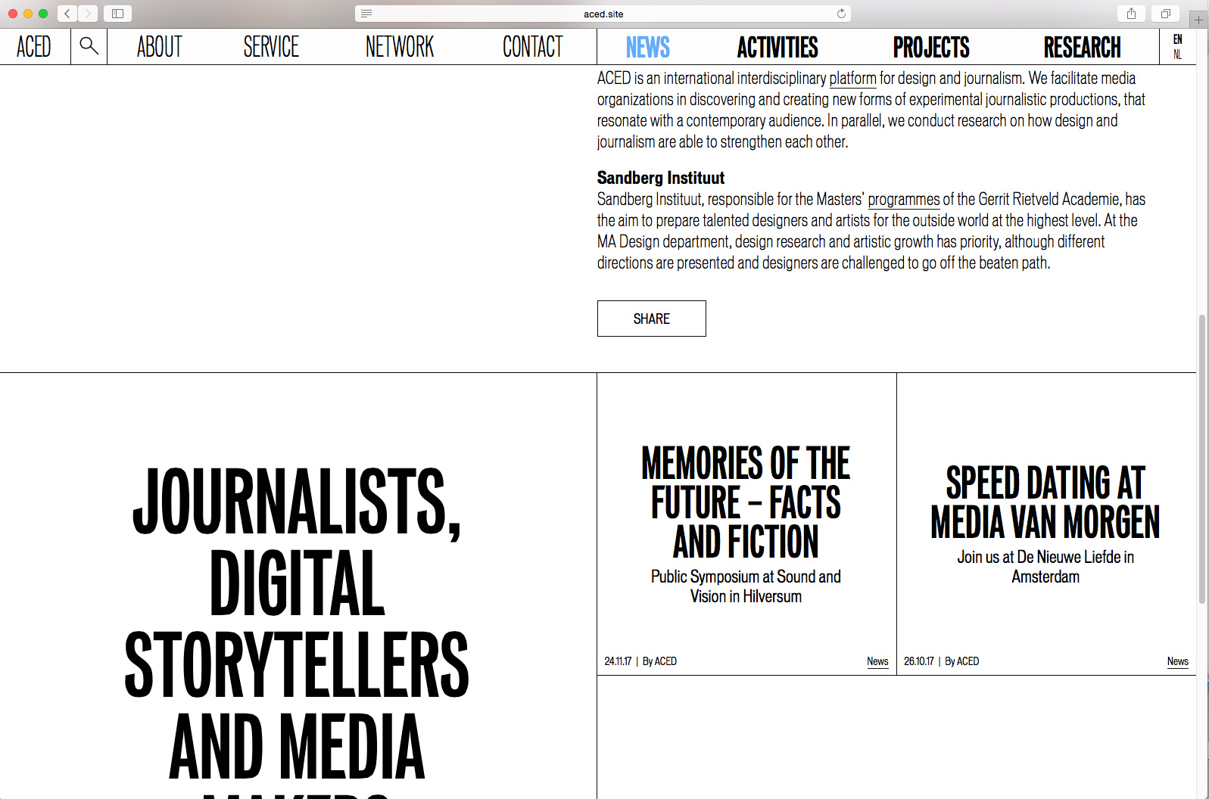Screen dimensions: 1209x799
Task: Switch to the RESEARCH section
Action: [x=1083, y=47]
